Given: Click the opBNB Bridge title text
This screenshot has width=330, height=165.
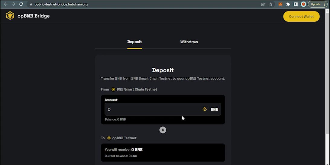Looking at the screenshot, I should [34, 16].
